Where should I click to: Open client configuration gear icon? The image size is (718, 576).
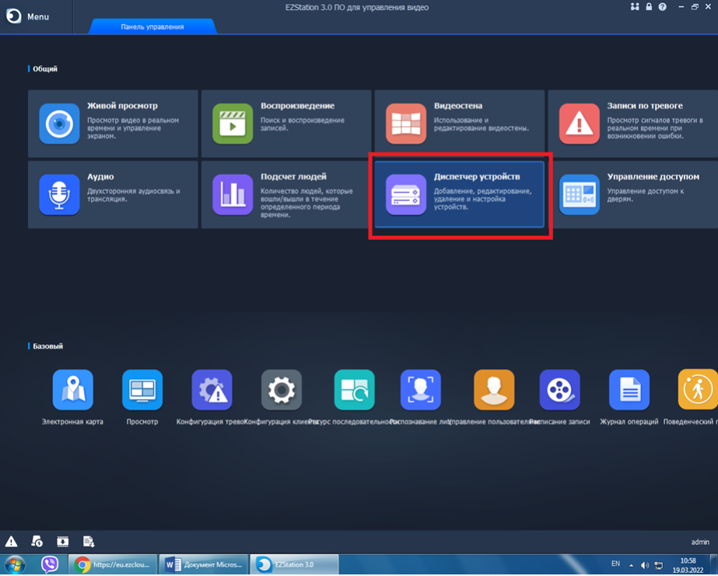281,390
